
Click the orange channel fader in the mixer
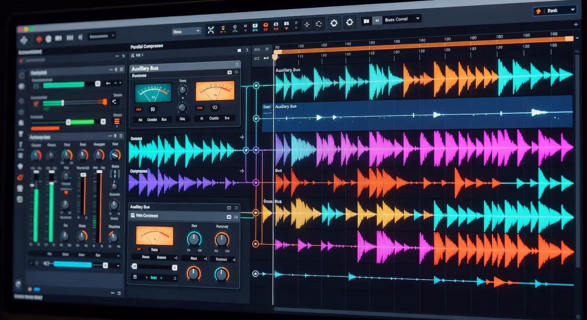[x=100, y=206]
